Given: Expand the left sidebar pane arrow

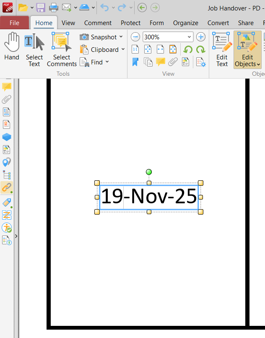Looking at the screenshot, I should (x=16, y=236).
